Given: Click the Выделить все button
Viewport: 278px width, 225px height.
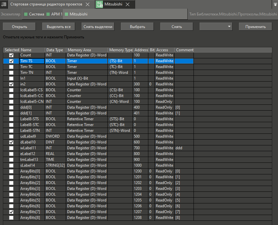Looking at the screenshot, I should [58, 27].
